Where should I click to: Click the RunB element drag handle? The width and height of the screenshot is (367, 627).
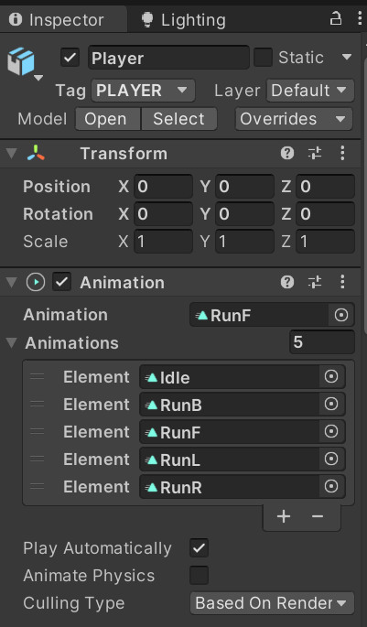pos(38,404)
